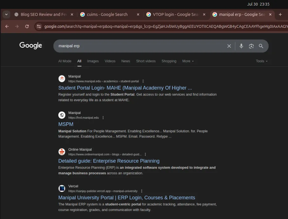The width and height of the screenshot is (288, 219).
Task: Click the Online Manipal site name
Action: coord(80,150)
